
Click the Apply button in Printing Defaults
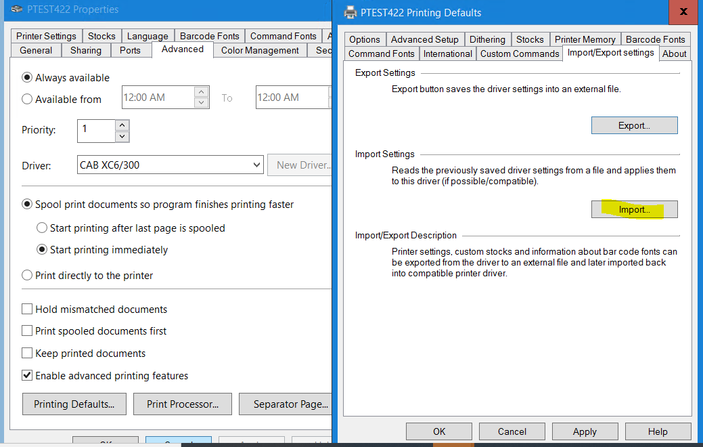coord(585,431)
